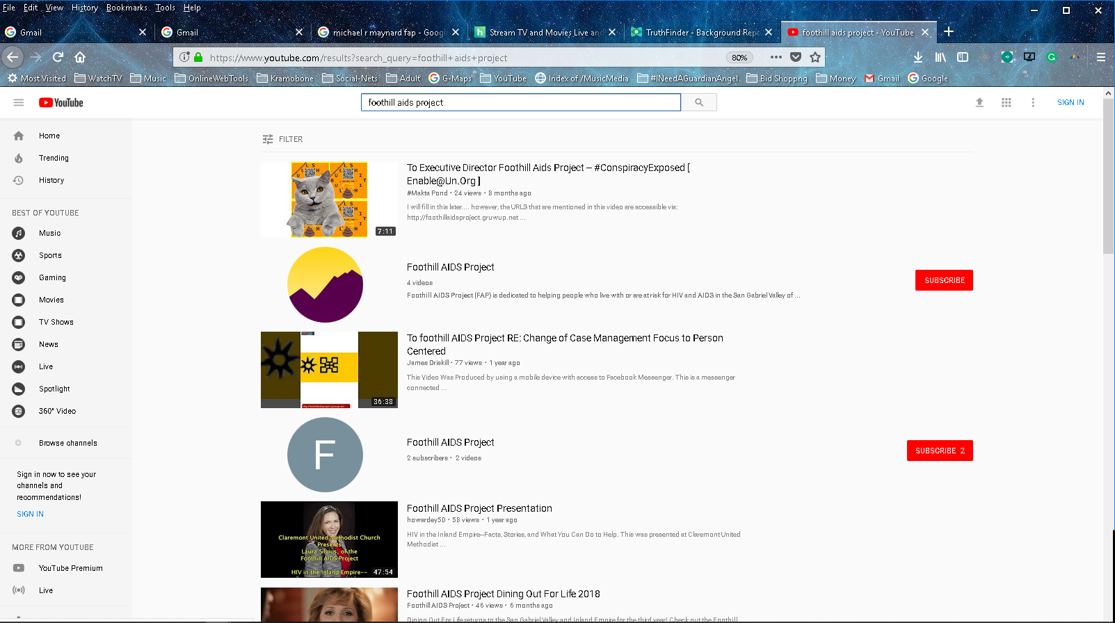This screenshot has width=1115, height=623.
Task: Open the Money bookmarks folder
Action: tap(835, 79)
